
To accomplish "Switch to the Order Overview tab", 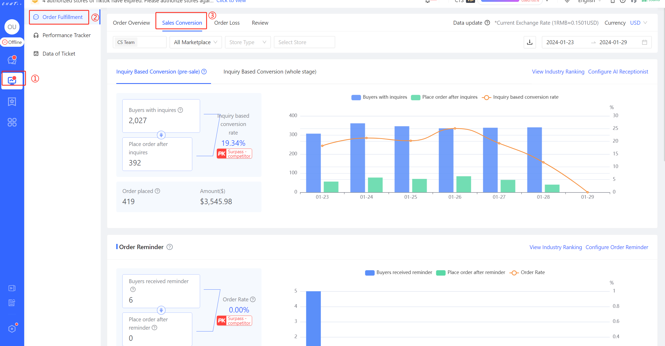I will point(131,23).
